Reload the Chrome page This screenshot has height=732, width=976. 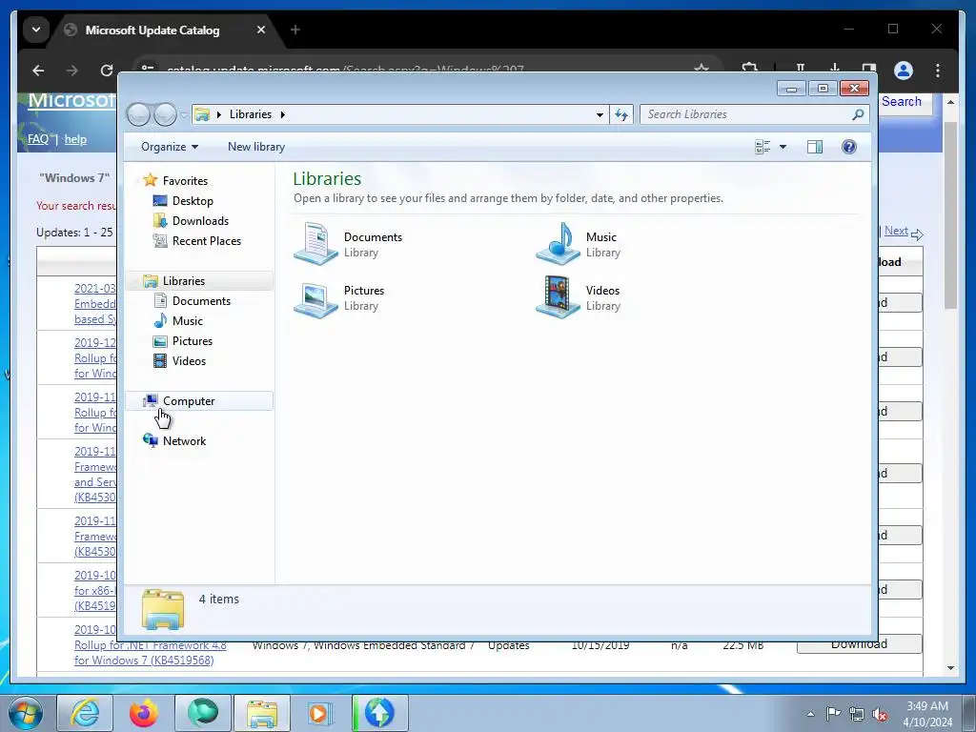click(x=107, y=71)
